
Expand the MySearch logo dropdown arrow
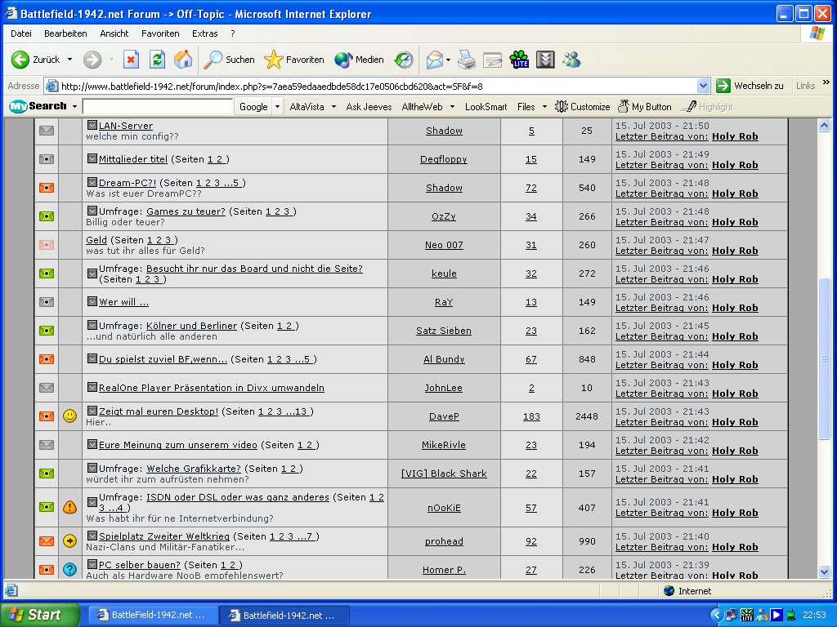pyautogui.click(x=74, y=107)
